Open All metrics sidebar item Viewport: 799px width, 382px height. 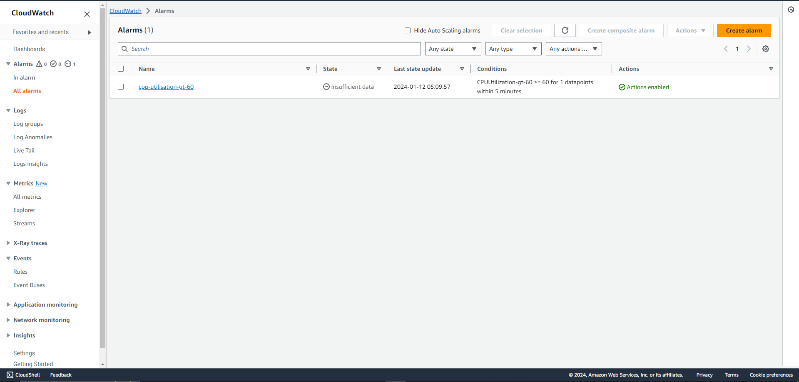[27, 197]
